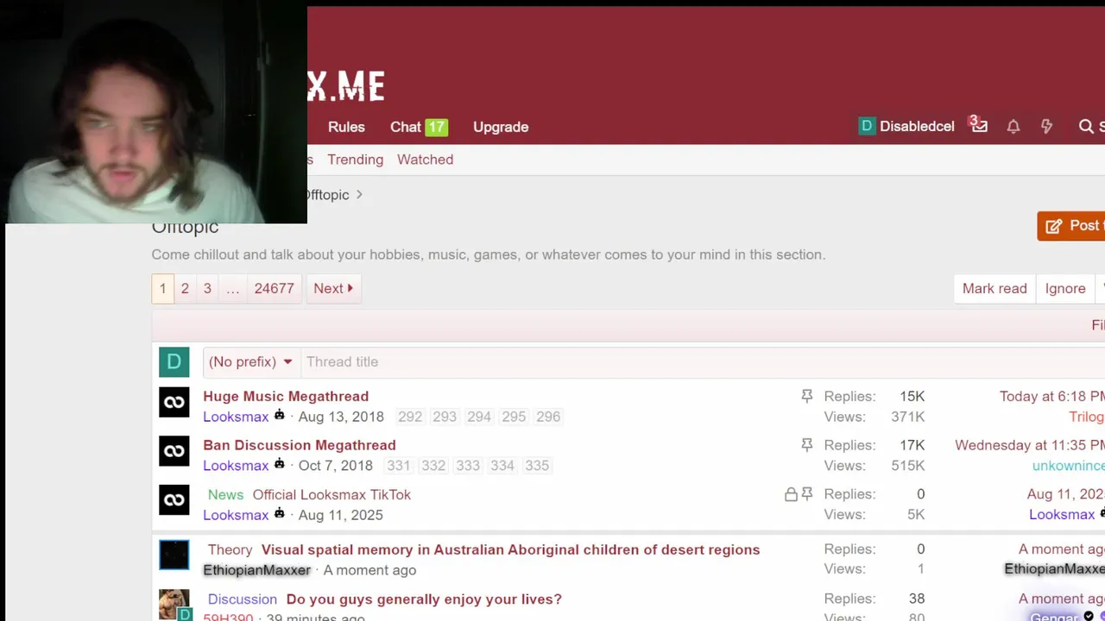Click the Looksmax avatar beside Ban Discussion Megathread
1105x621 pixels.
[174, 451]
